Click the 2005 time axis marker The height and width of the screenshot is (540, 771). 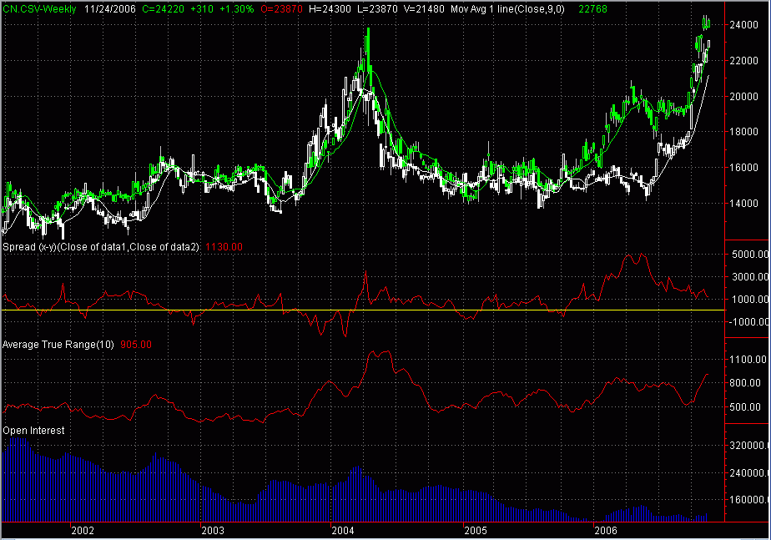[476, 530]
